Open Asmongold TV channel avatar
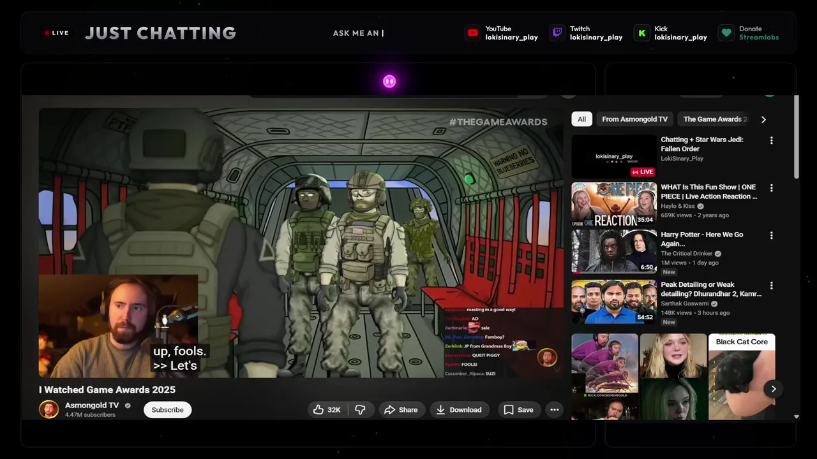This screenshot has height=459, width=817. click(x=49, y=409)
